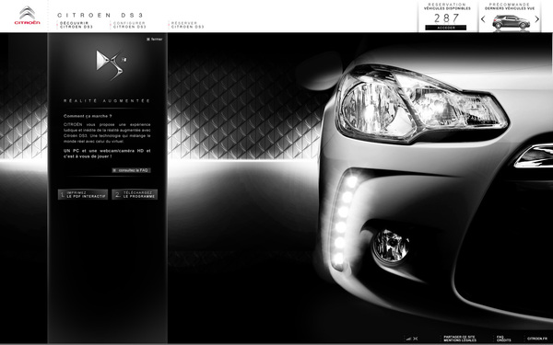The width and height of the screenshot is (553, 345).
Task: Click the Comment ça marche ? heading
Action: coord(88,116)
